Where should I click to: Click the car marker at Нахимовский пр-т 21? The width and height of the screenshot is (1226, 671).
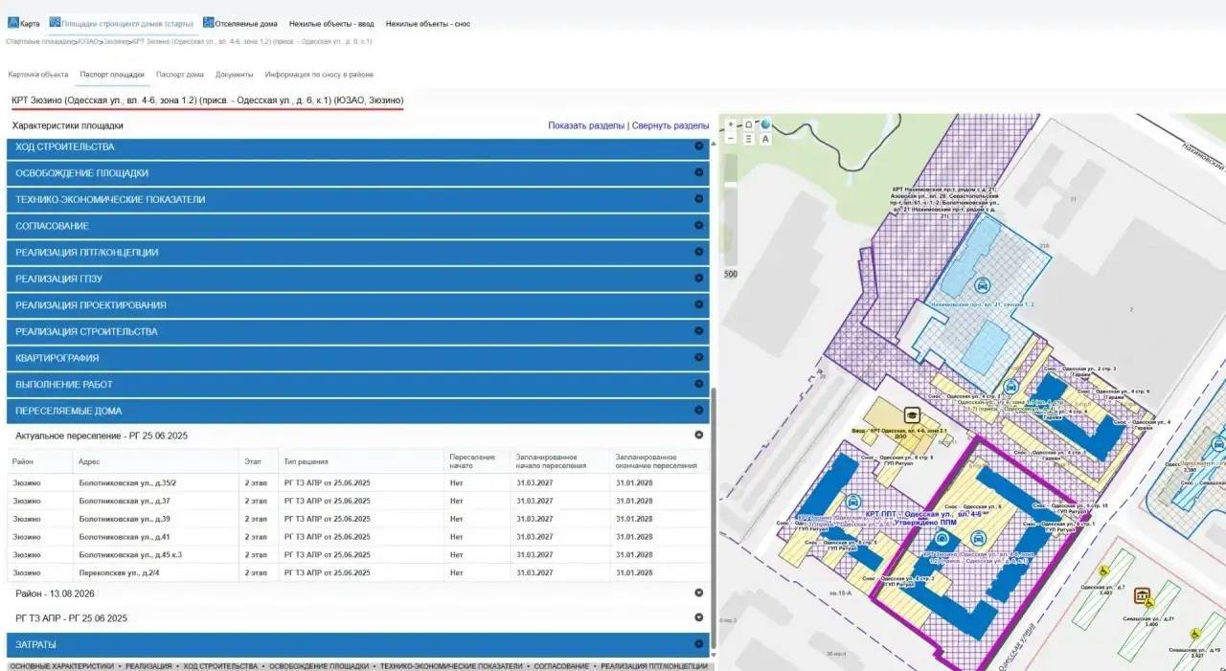pyautogui.click(x=981, y=284)
